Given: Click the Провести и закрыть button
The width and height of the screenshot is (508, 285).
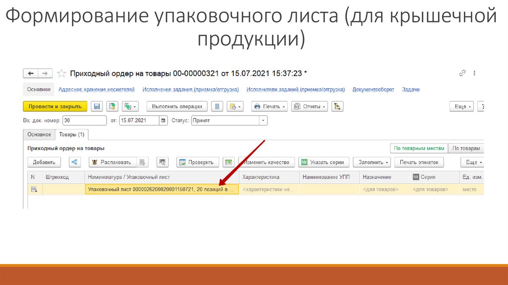Looking at the screenshot, I should [55, 106].
